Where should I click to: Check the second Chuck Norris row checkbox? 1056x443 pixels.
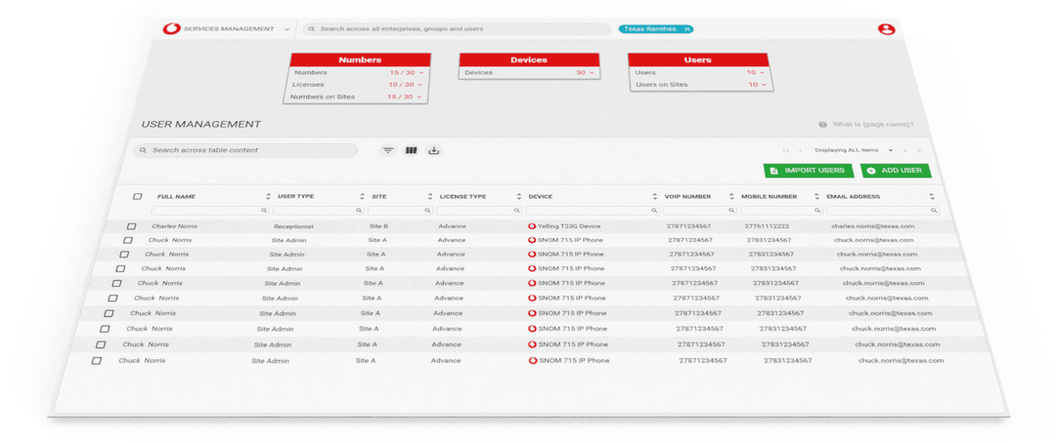tap(124, 254)
